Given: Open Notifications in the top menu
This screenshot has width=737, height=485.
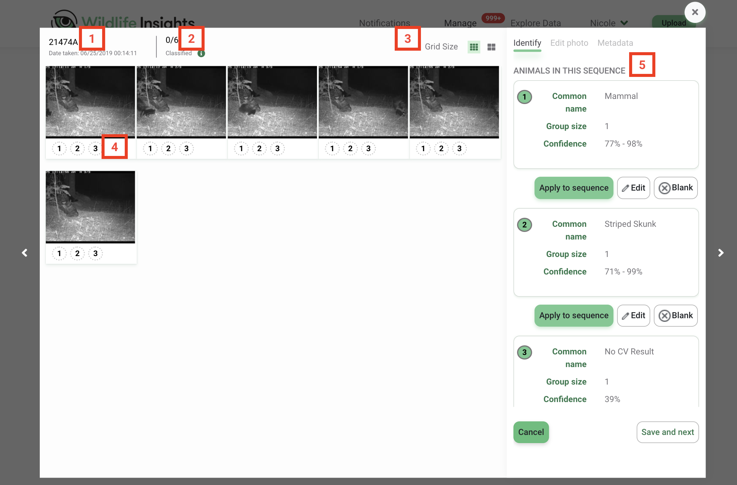Looking at the screenshot, I should (x=384, y=23).
